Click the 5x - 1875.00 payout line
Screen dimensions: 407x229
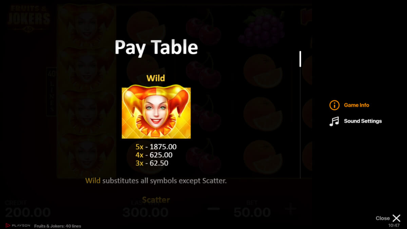pyautogui.click(x=156, y=147)
